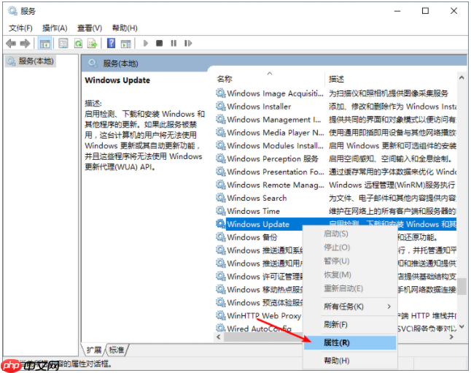The image size is (471, 373).
Task: Click gear icon beside Windows Search
Action: pos(221,198)
